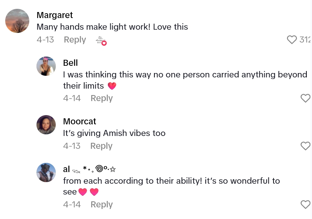Viewport: 312px width, 219px height.
Task: Click the like count next to Margaret's heart
Action: pyautogui.click(x=305, y=40)
